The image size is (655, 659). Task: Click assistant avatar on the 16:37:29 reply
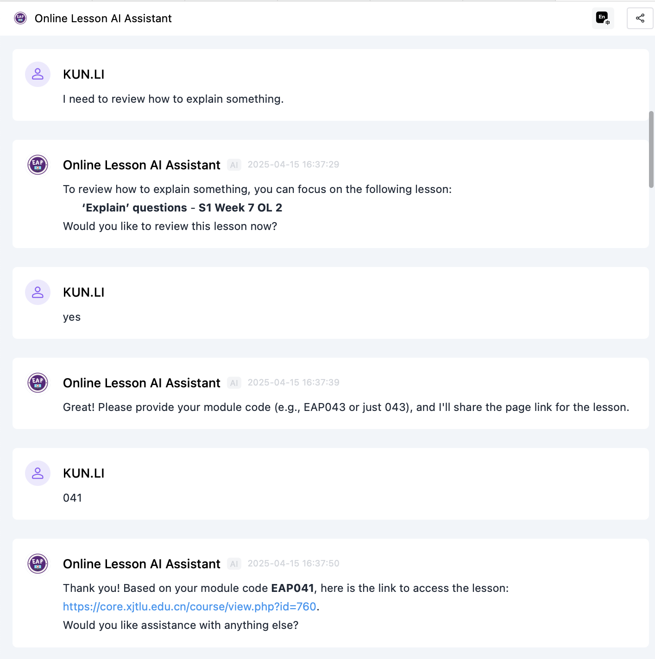point(38,165)
